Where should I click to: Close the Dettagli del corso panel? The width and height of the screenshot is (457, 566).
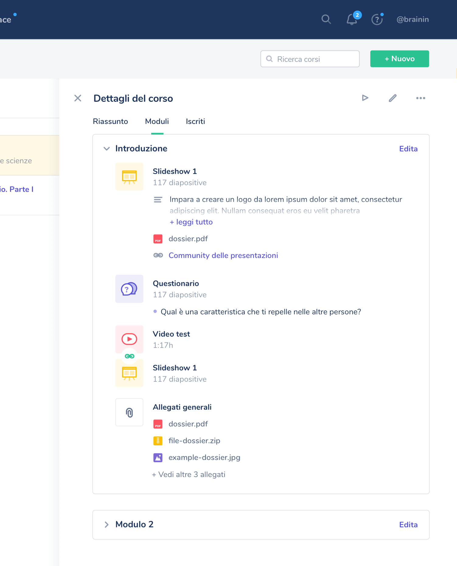coord(78,98)
